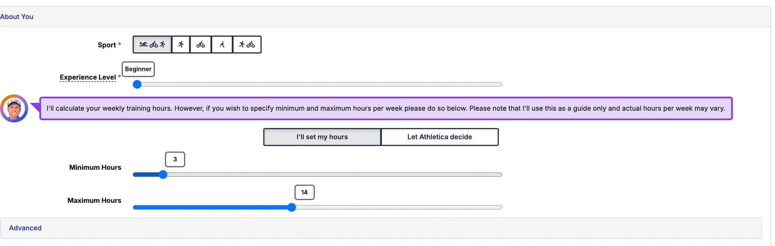Click the Minimum Hours slider handle

point(163,174)
